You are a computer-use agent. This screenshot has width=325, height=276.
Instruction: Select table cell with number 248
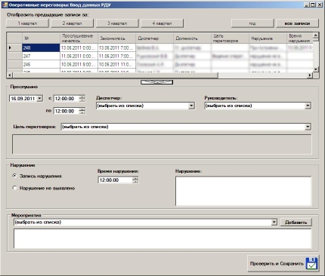click(41, 48)
